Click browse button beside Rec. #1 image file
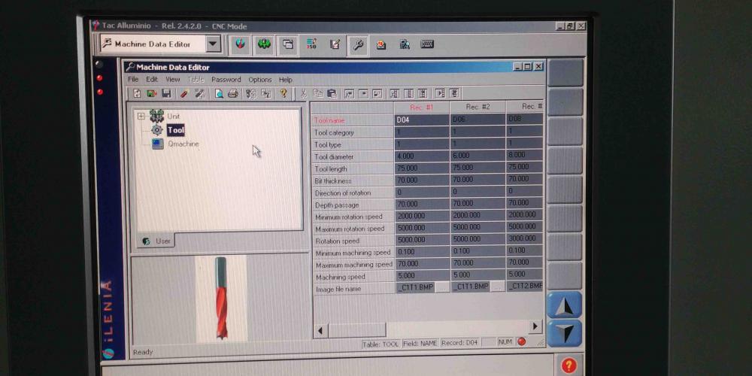 coord(442,287)
